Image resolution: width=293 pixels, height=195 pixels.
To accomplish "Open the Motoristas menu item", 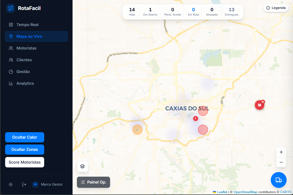I will coord(26,48).
